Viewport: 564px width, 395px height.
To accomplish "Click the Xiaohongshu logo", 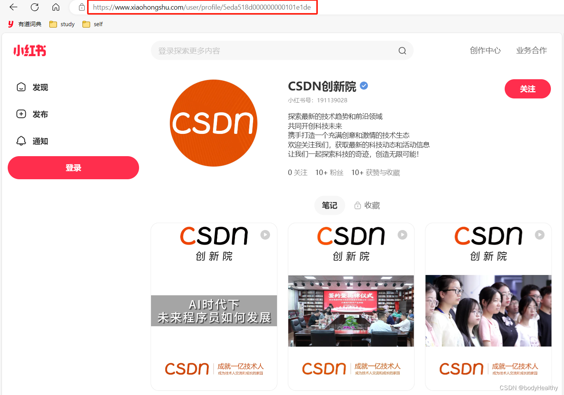I will [30, 50].
